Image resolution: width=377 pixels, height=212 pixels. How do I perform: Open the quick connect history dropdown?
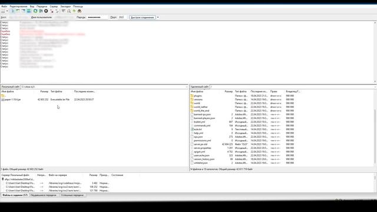coord(158,17)
